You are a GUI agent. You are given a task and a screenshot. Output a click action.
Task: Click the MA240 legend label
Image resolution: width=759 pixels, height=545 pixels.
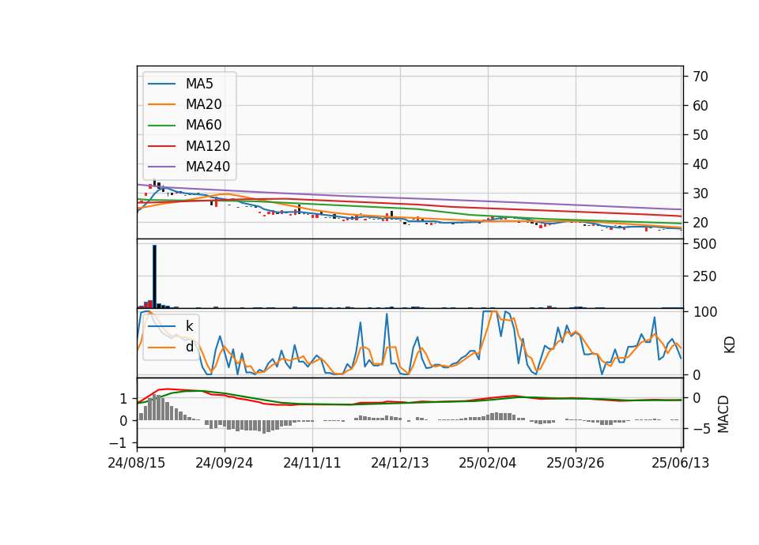point(208,167)
